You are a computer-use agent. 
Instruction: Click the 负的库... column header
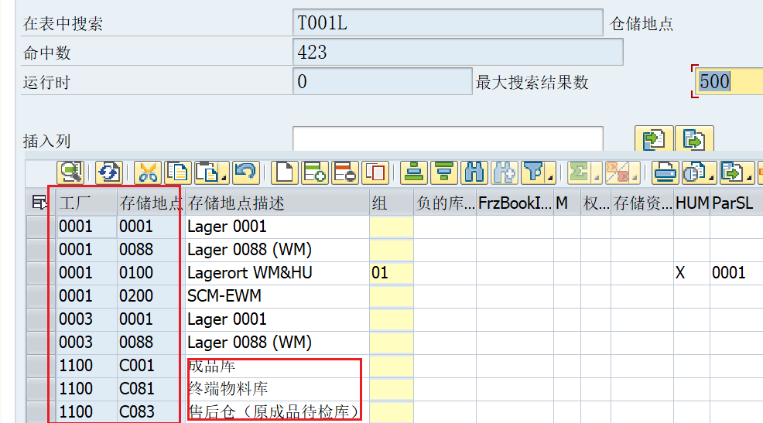tap(445, 203)
